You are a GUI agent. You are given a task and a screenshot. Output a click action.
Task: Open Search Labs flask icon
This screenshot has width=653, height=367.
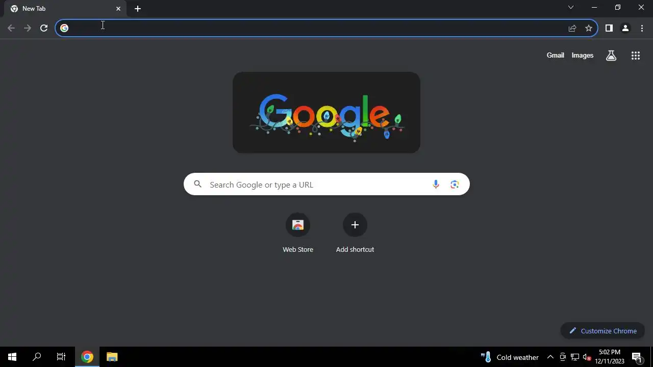coord(611,56)
